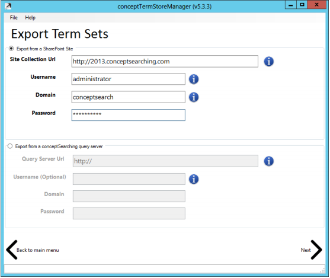Click the Back to main menu left arrow

click(12, 250)
